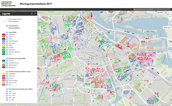Open the Google Light map style dropdown
Viewport: 172px width, 106px height.
click(167, 28)
